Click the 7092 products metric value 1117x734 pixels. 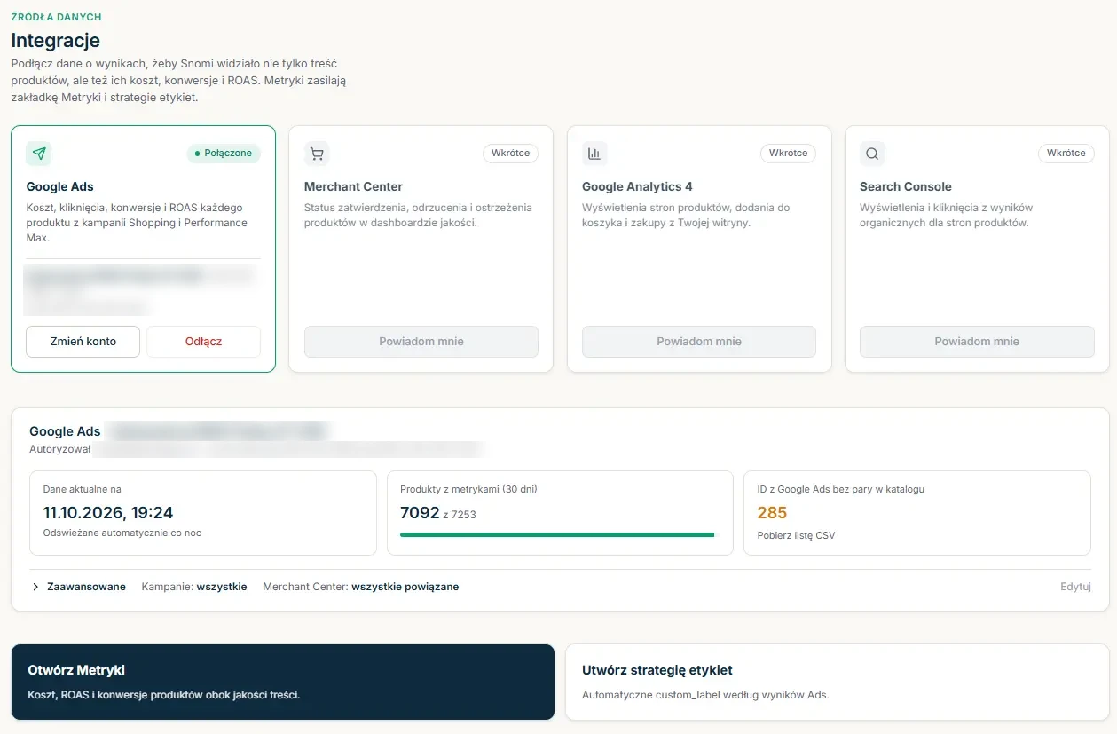click(x=420, y=513)
